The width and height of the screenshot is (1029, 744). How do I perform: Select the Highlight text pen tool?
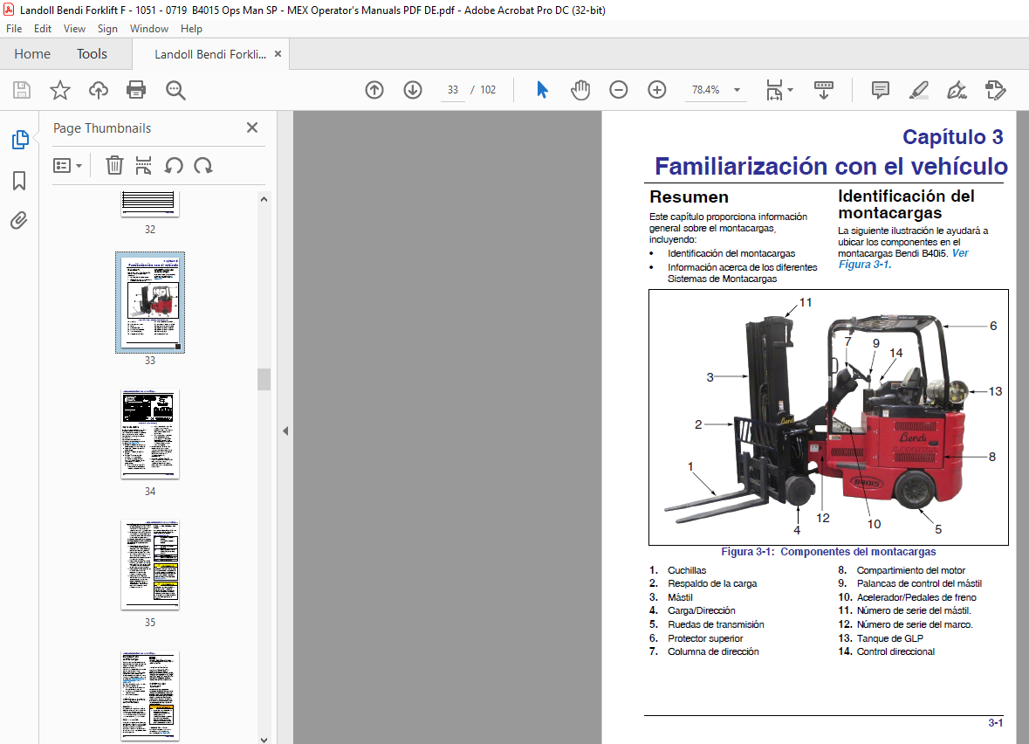coord(919,90)
